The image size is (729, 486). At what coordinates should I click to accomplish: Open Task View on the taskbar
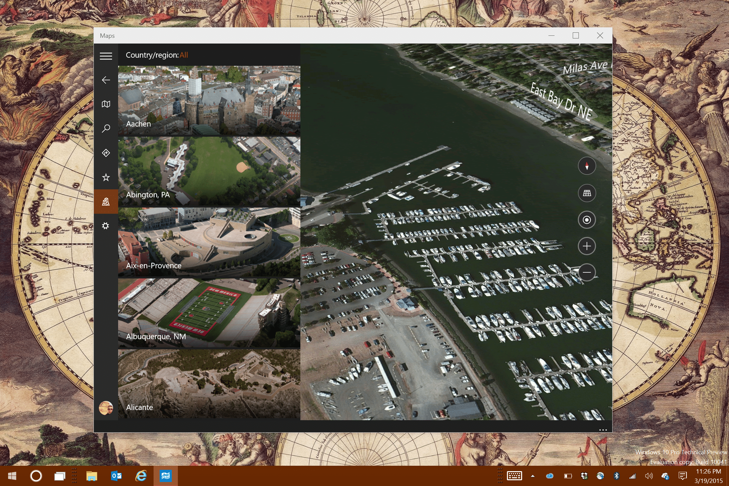tap(60, 476)
